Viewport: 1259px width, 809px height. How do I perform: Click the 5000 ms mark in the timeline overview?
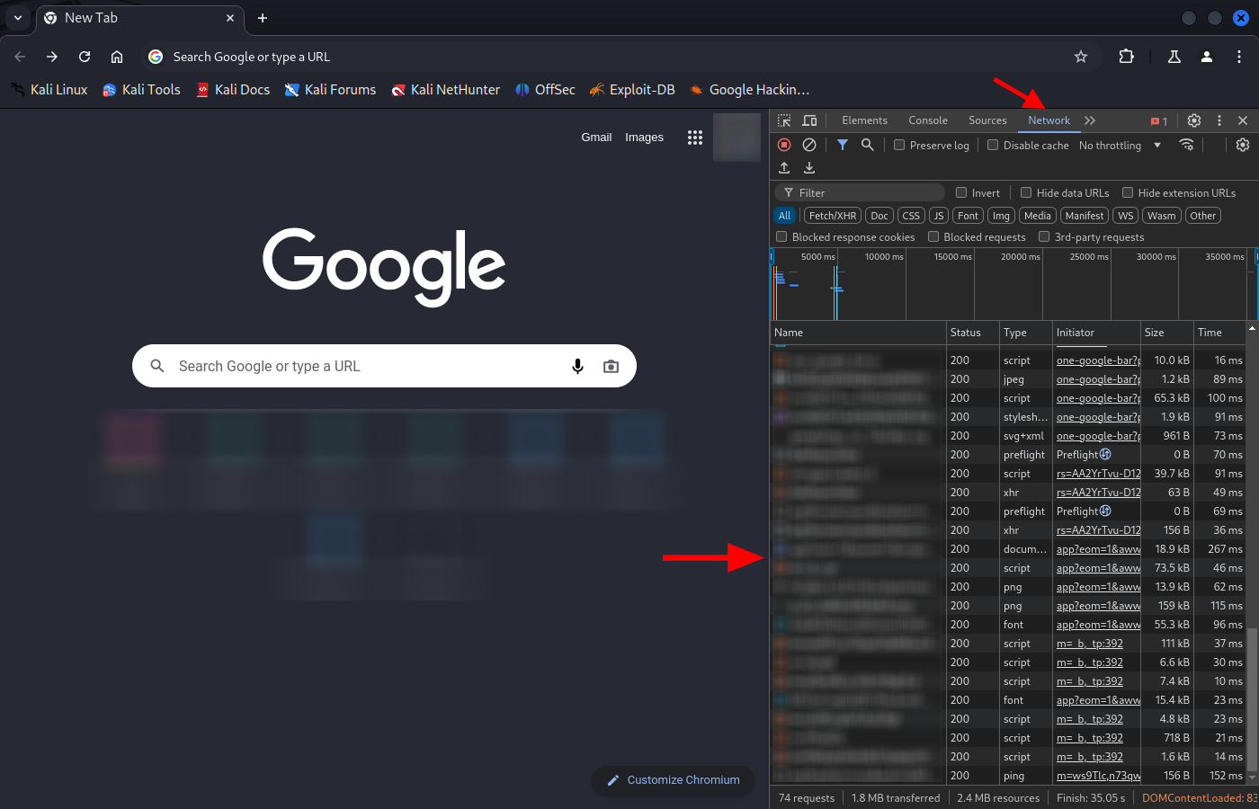[817, 257]
